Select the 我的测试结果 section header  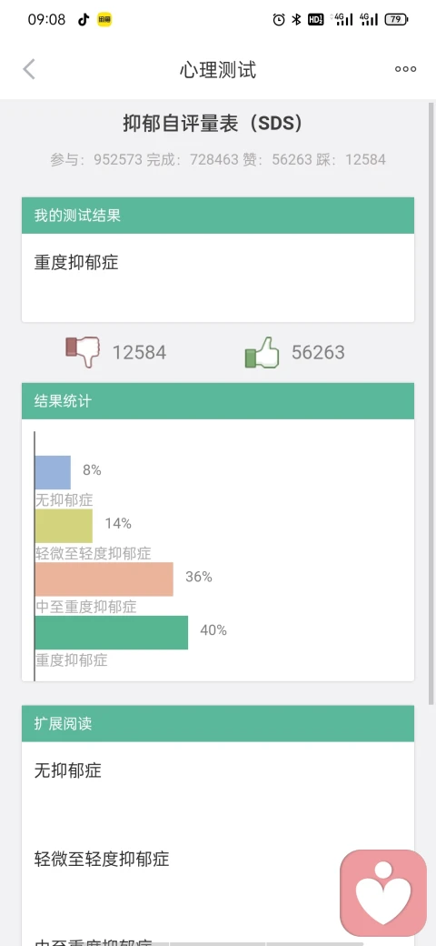(x=218, y=216)
